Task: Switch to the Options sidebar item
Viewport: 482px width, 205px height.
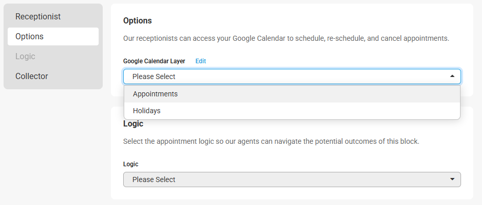Action: point(30,37)
